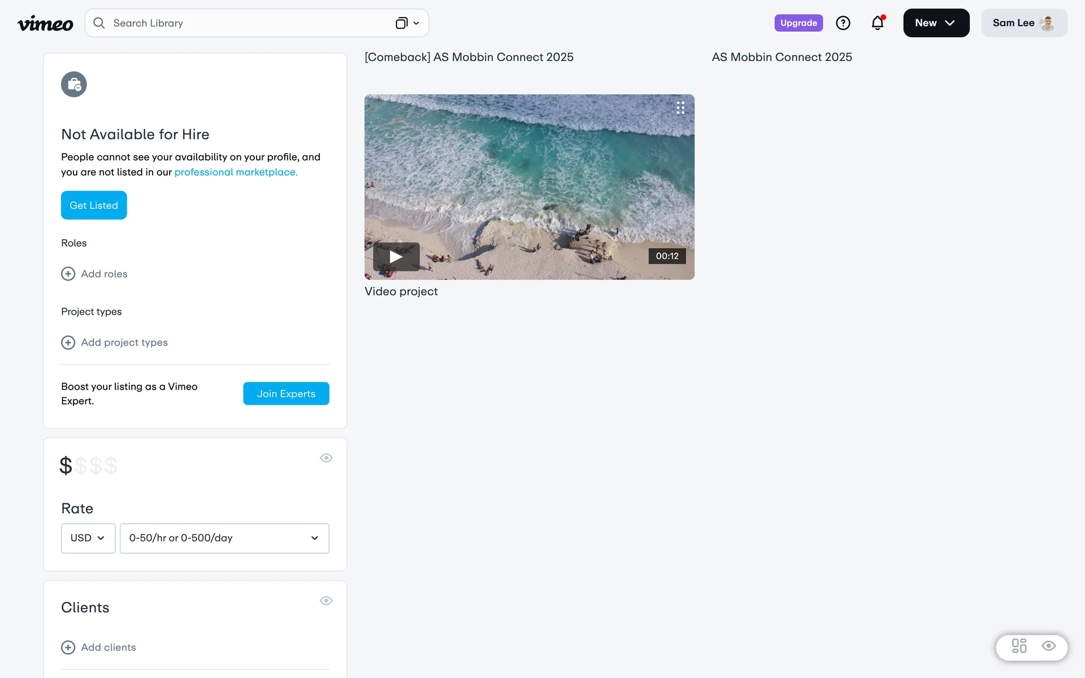This screenshot has width=1085, height=678.
Task: Toggle preview eye in bottom floating toolbar
Action: (x=1049, y=646)
